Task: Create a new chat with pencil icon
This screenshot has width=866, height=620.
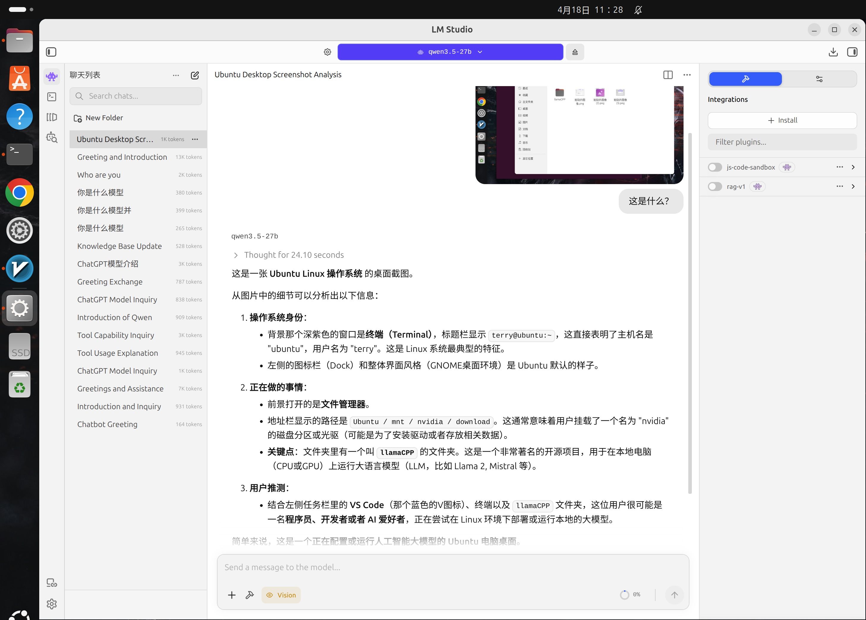Action: [x=195, y=75]
